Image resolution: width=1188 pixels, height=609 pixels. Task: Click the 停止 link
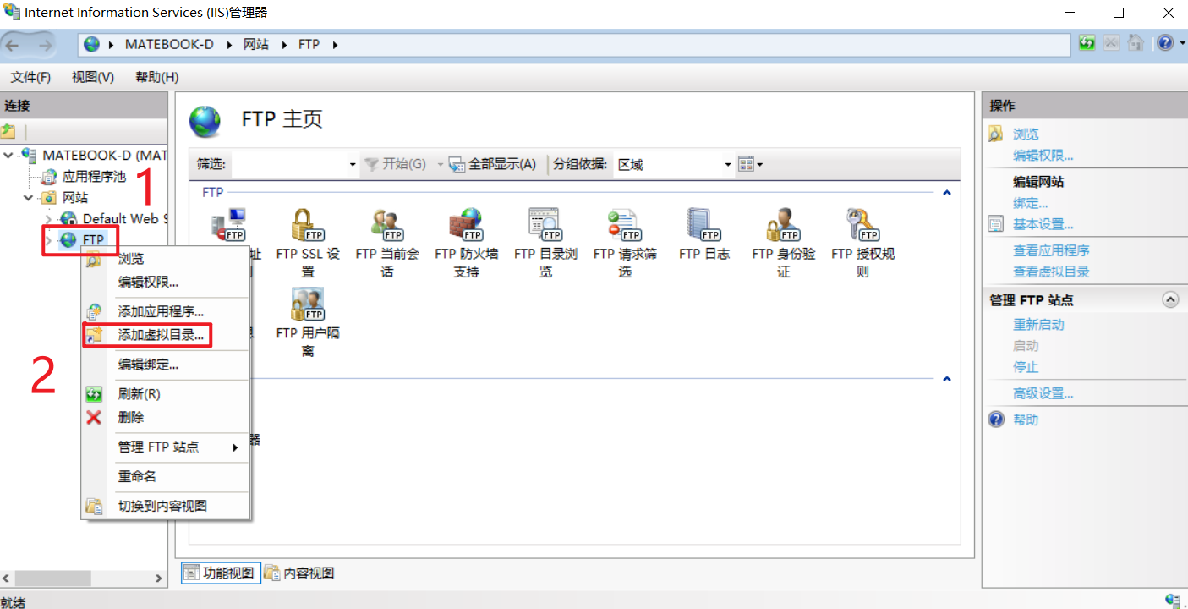(1026, 367)
